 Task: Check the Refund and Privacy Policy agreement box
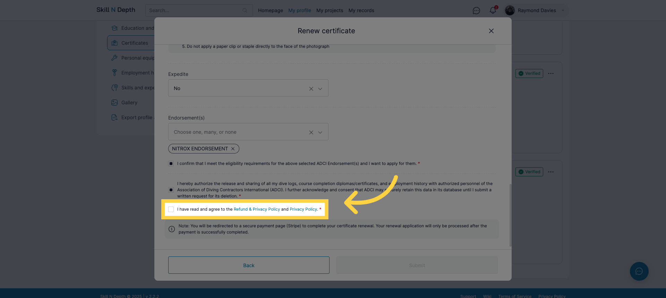[x=171, y=209]
